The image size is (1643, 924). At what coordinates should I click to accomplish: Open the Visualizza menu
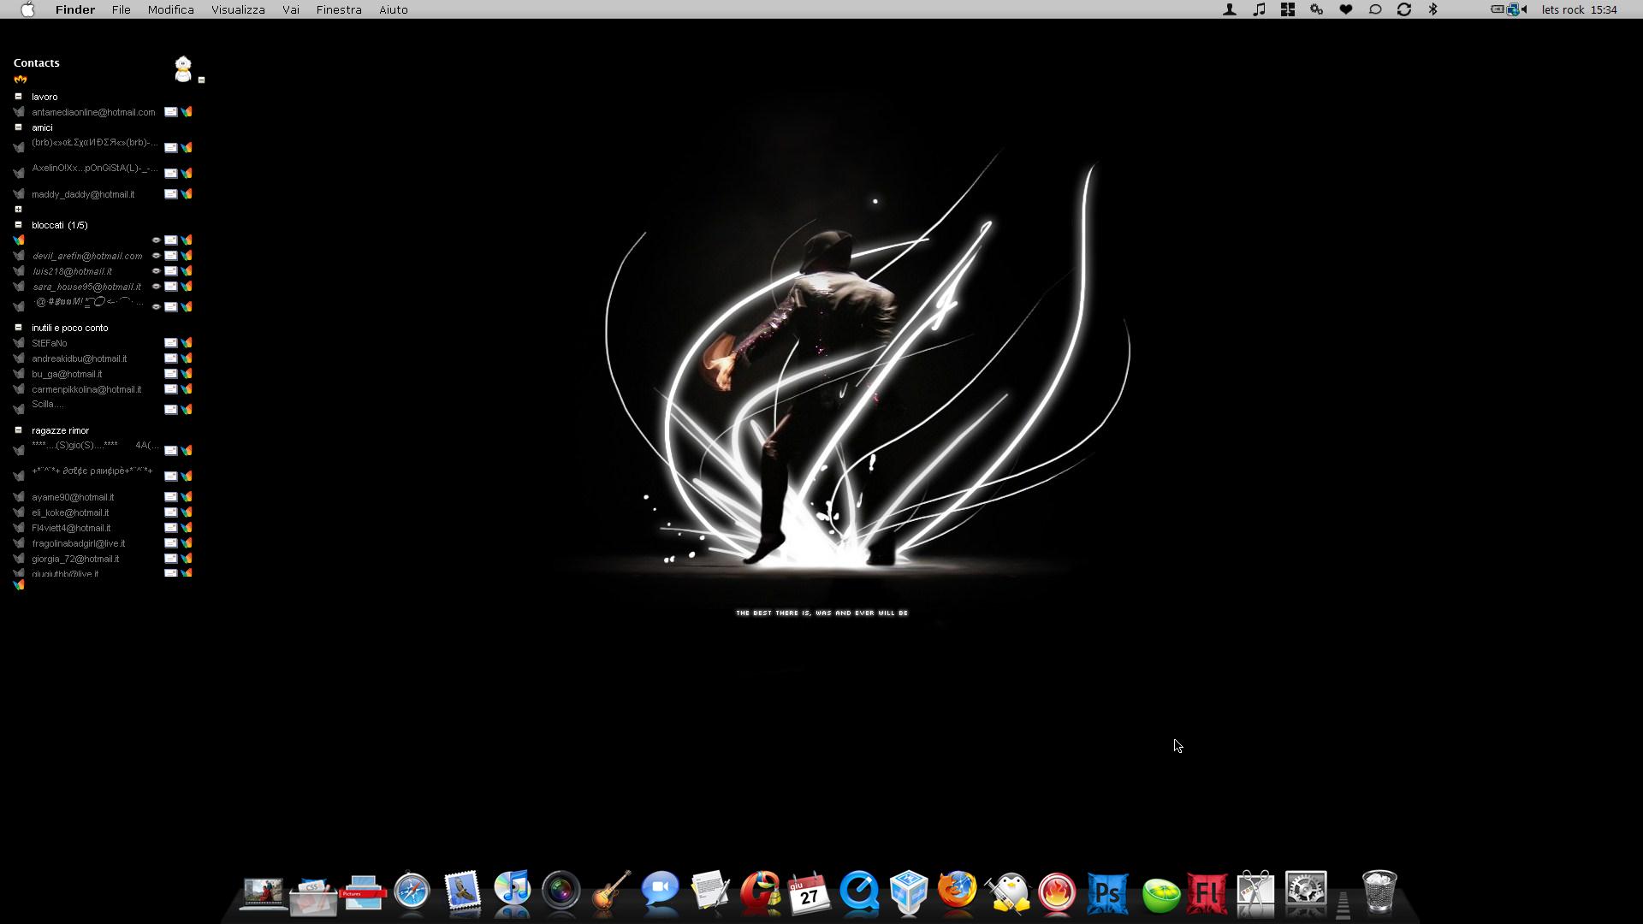(x=238, y=9)
